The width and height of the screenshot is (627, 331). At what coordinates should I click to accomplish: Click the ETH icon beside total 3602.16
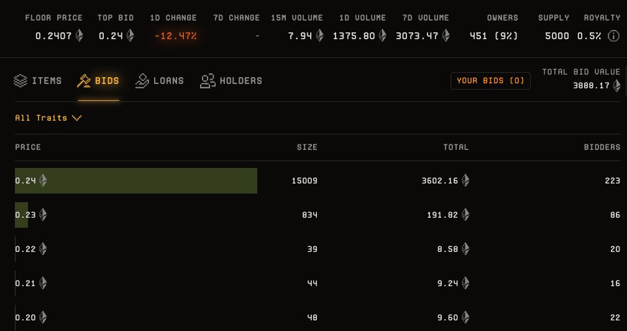(x=465, y=180)
